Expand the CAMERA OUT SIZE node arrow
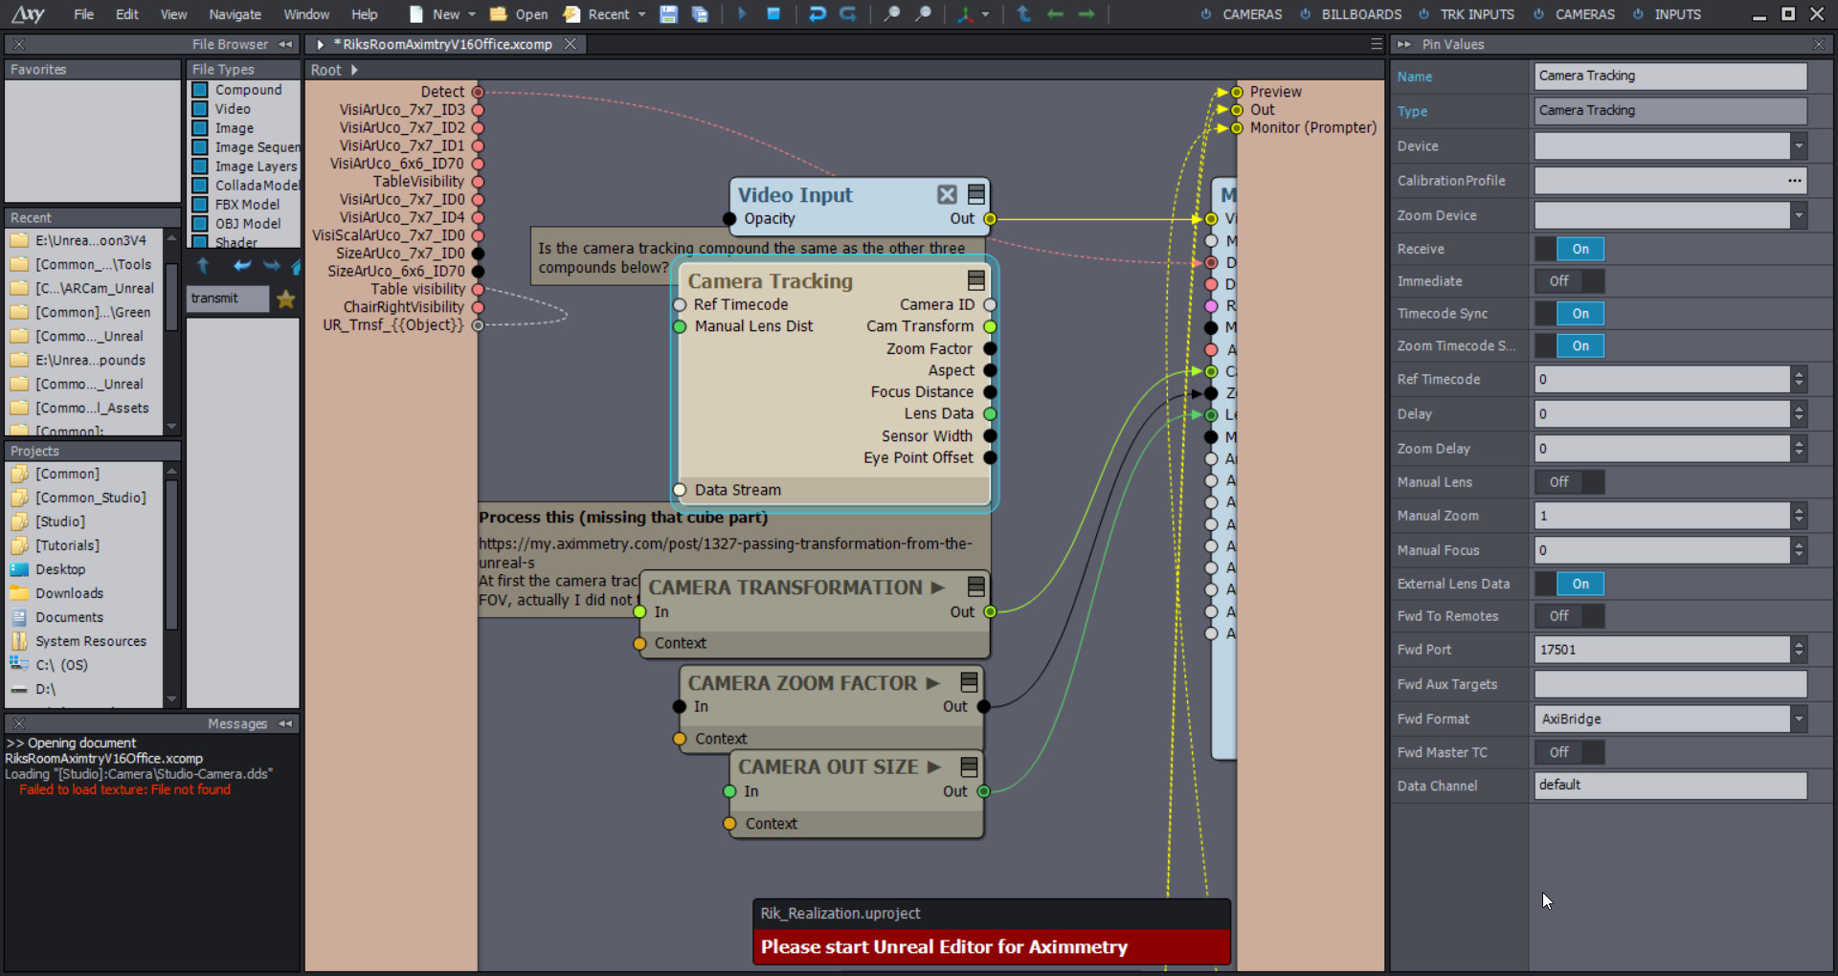 point(934,767)
